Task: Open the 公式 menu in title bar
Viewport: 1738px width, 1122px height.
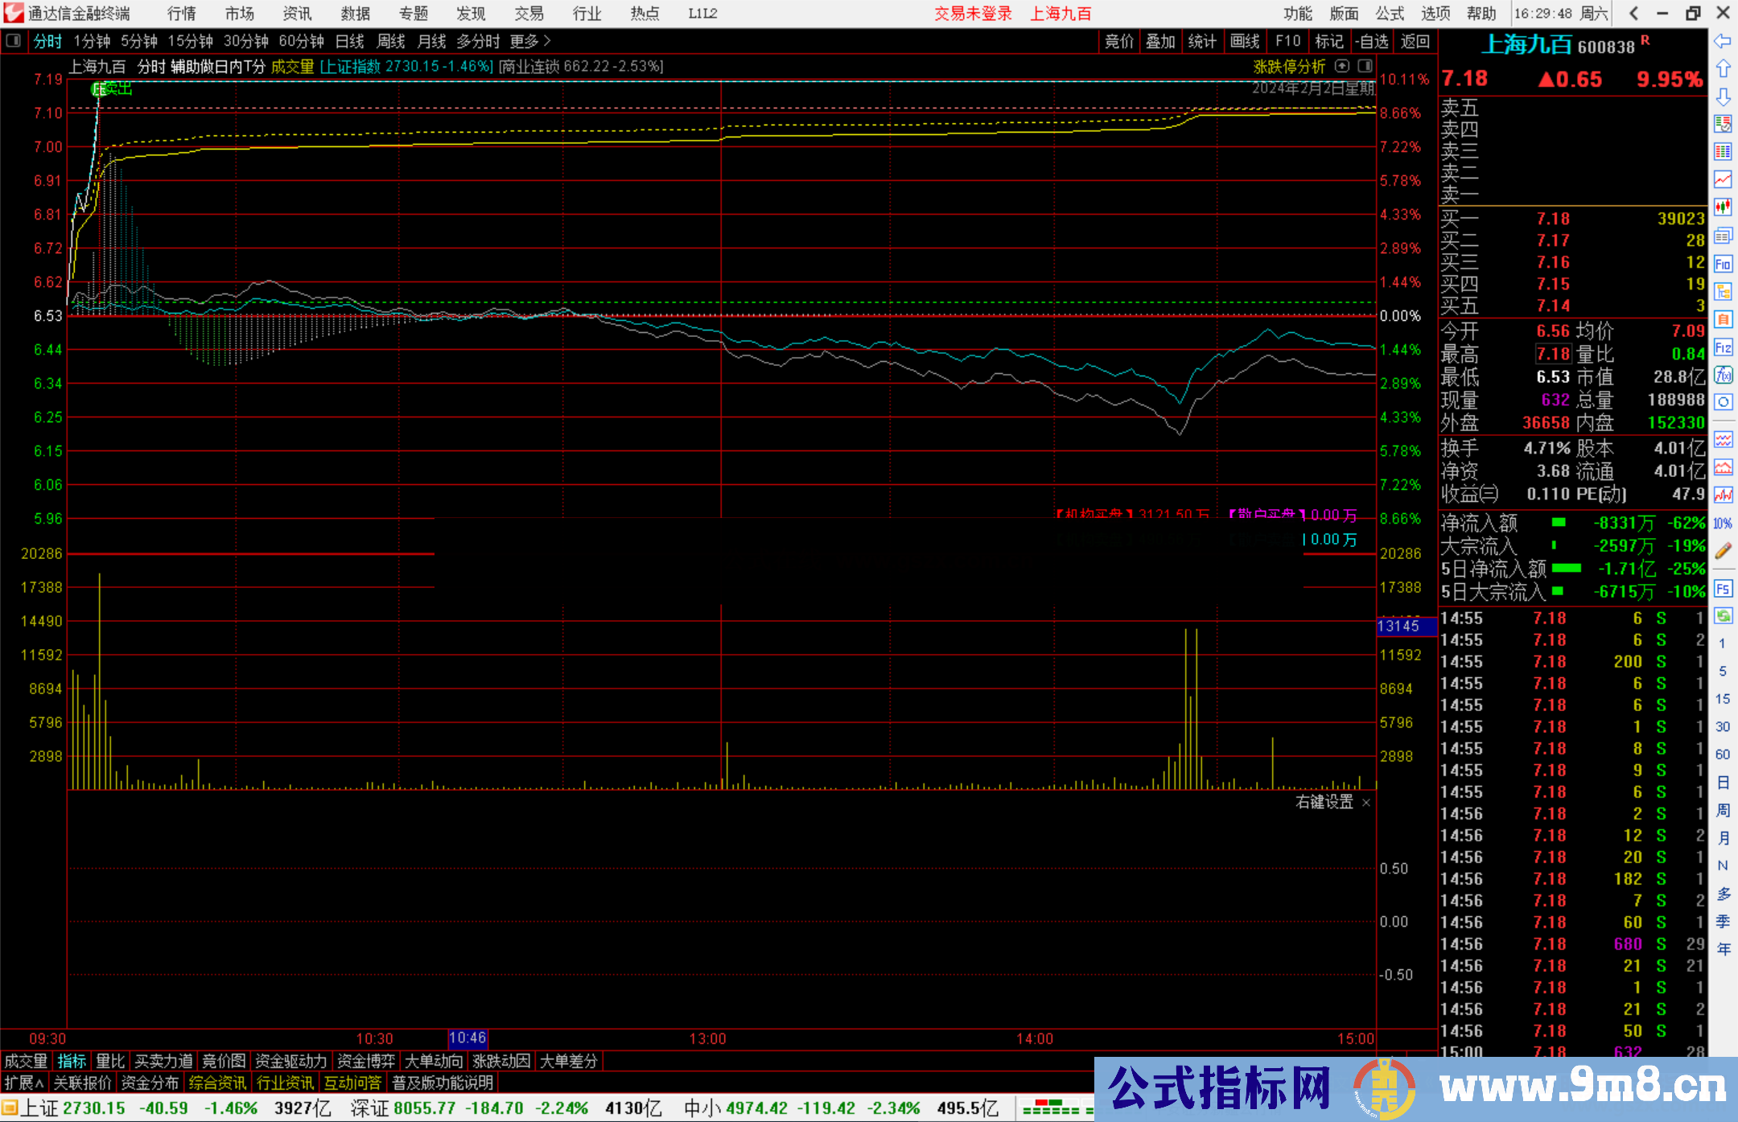Action: pyautogui.click(x=1389, y=14)
